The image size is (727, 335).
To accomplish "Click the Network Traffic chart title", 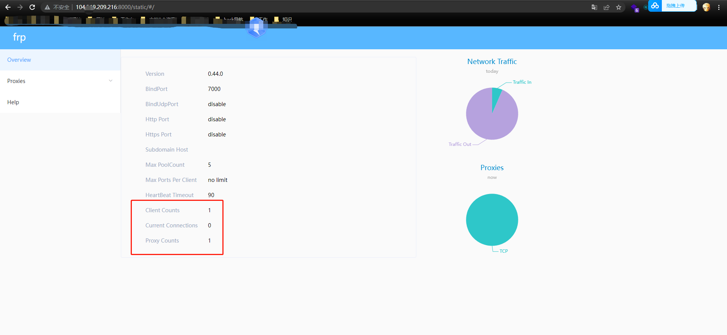I will click(492, 62).
